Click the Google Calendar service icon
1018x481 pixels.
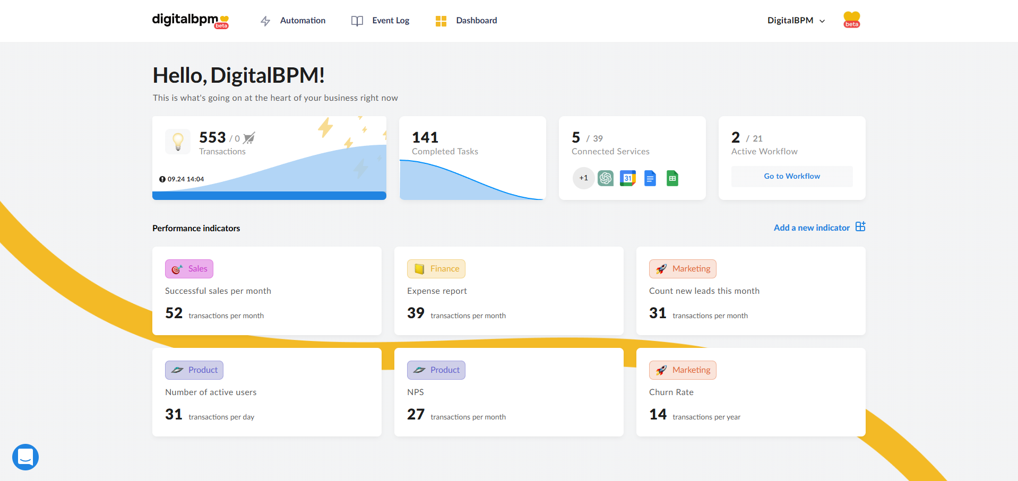tap(628, 178)
